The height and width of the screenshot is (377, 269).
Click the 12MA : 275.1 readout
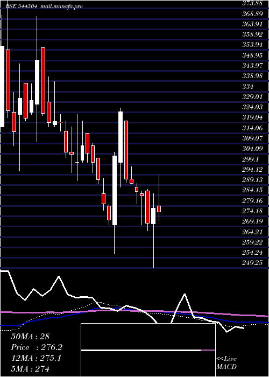click(36, 358)
